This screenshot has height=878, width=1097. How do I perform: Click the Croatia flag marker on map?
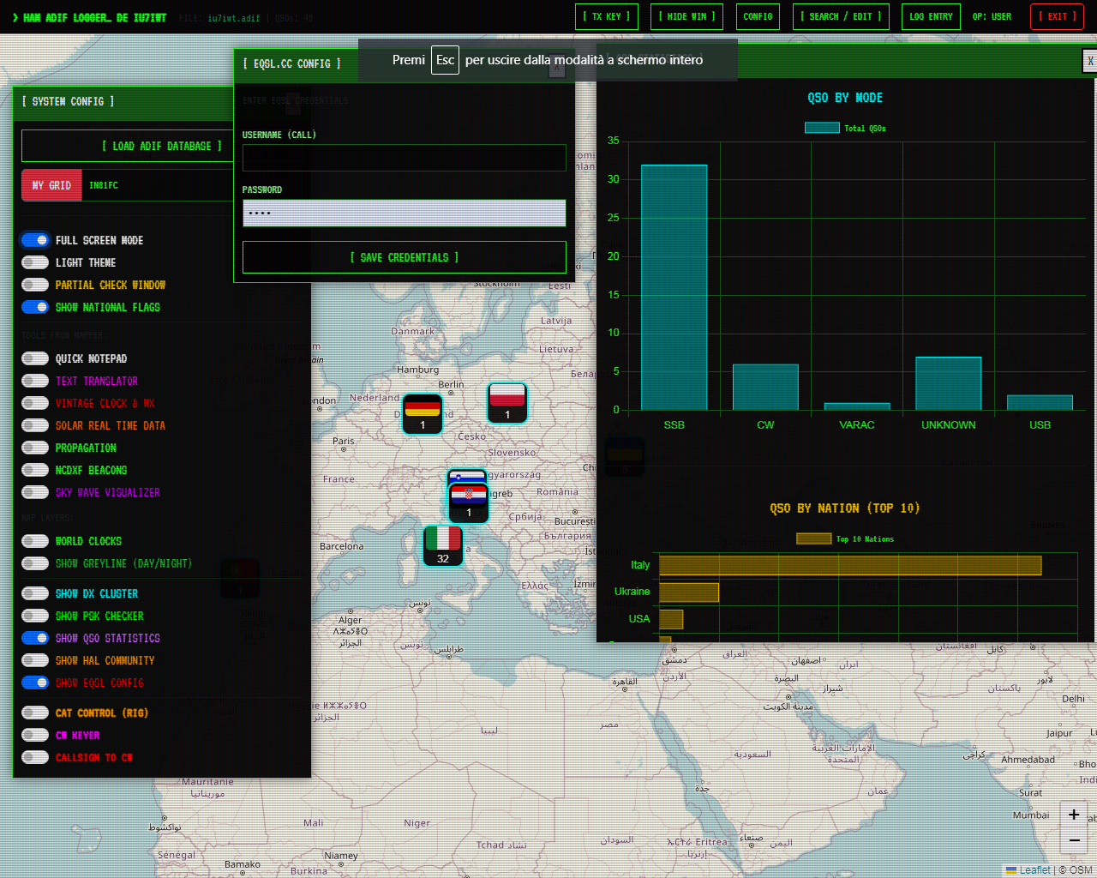469,503
